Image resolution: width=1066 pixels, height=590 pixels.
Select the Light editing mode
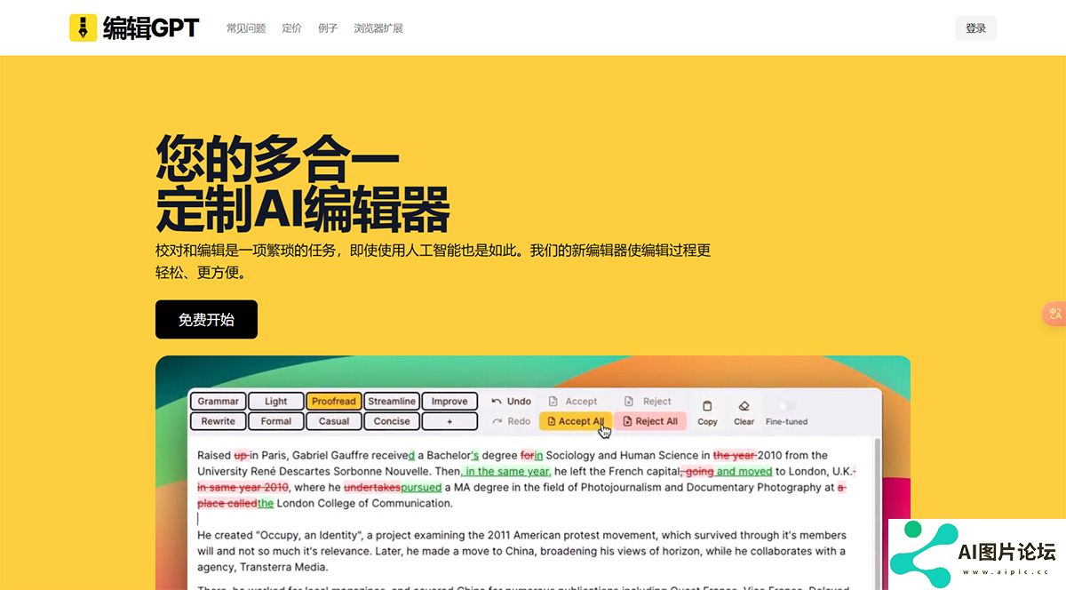[x=275, y=402]
